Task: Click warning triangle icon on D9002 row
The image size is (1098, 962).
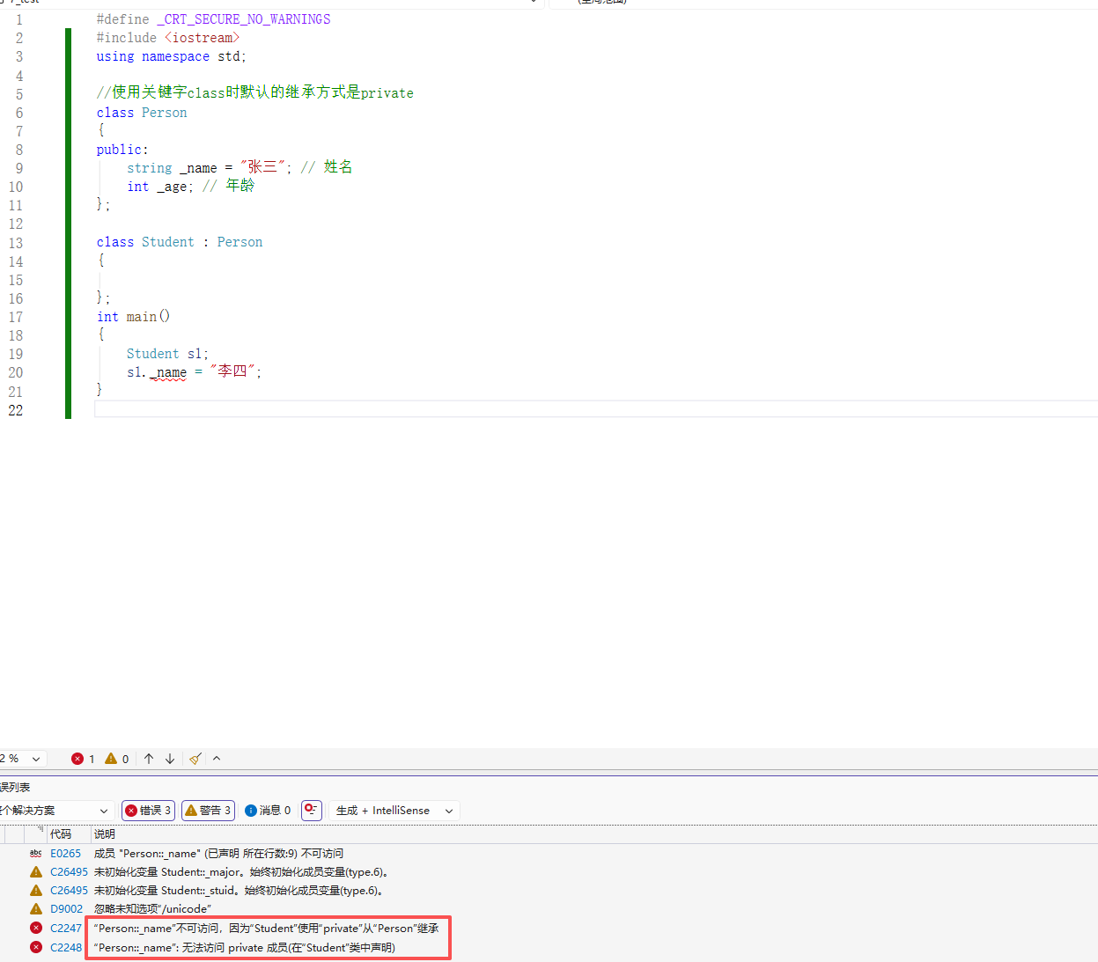Action: (36, 909)
